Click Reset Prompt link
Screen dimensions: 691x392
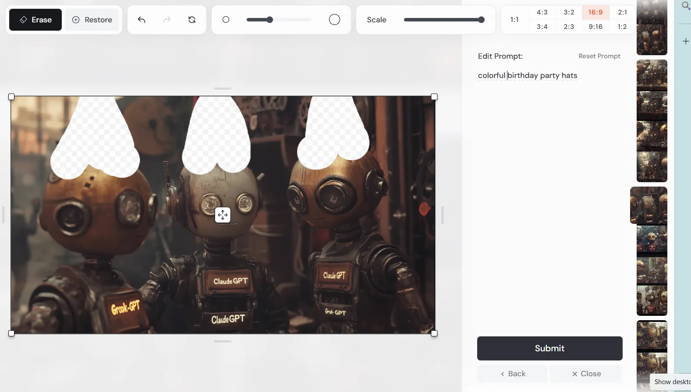pyautogui.click(x=599, y=56)
